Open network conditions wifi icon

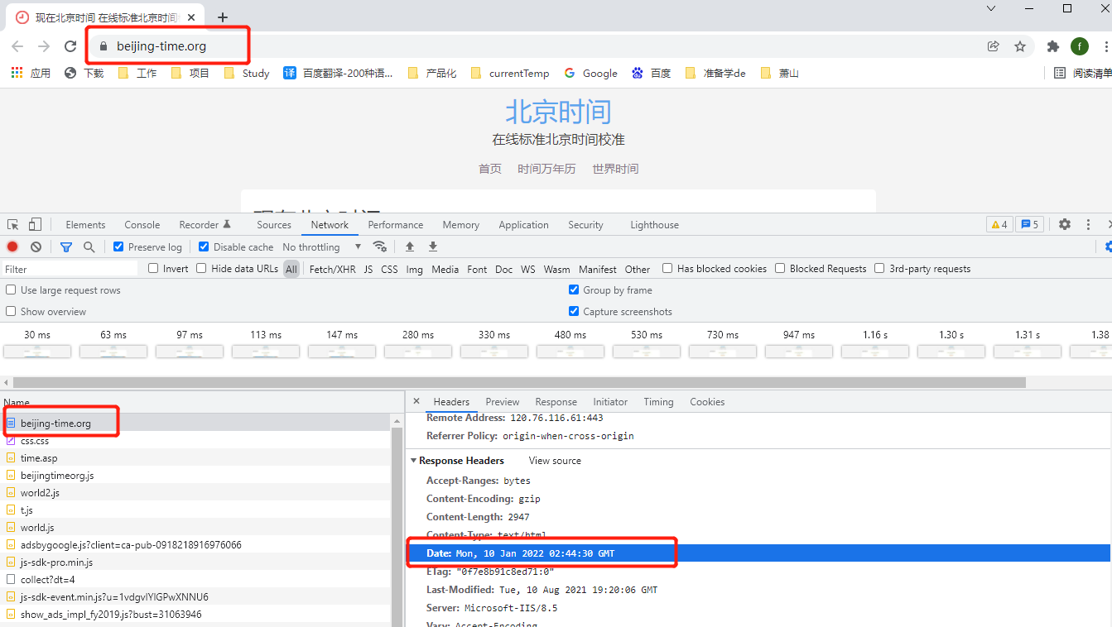pos(380,246)
